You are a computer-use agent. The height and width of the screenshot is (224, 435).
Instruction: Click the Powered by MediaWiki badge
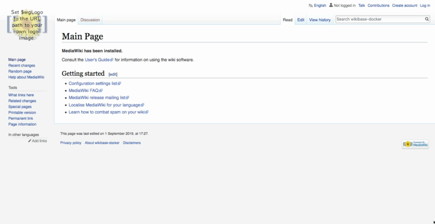coord(415,144)
